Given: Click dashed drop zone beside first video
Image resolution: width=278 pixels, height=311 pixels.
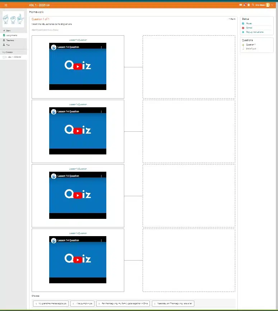Looking at the screenshot, I should [x=189, y=67].
